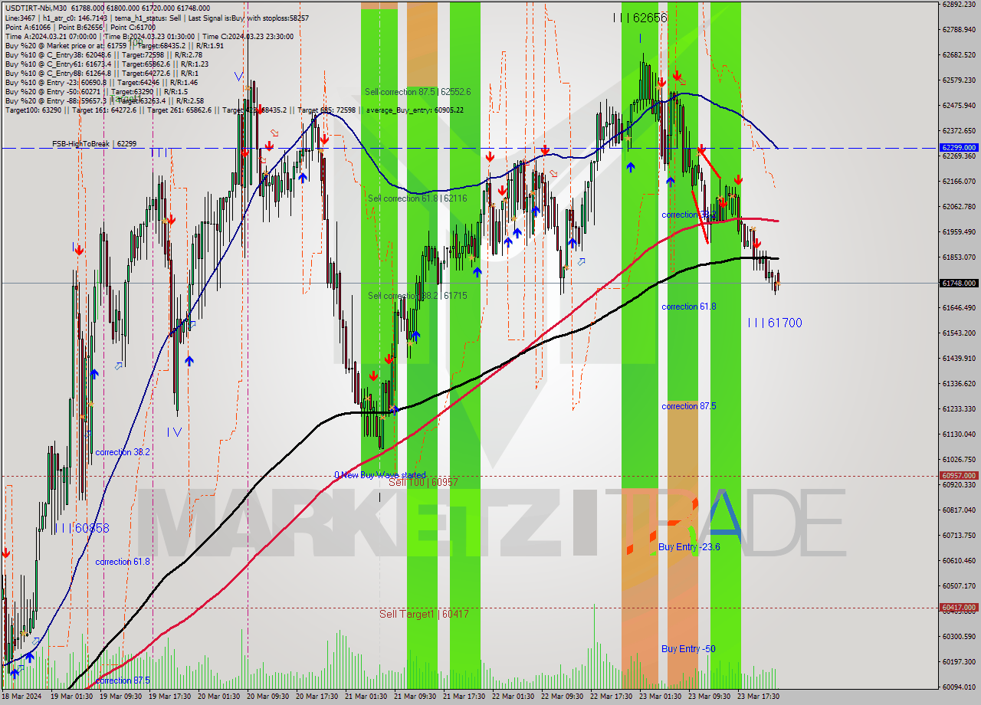This screenshot has height=705, width=981.
Task: Click the 60300.590 price axis label
Action: pyautogui.click(x=959, y=636)
